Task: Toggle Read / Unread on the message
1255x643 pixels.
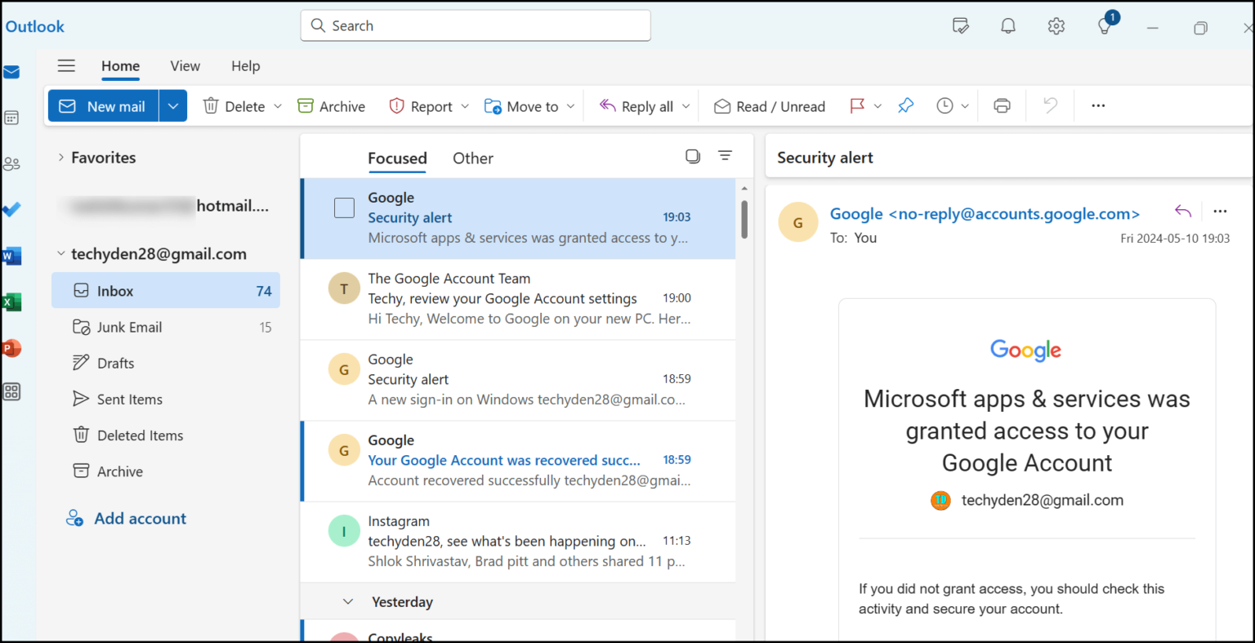Action: (x=769, y=105)
